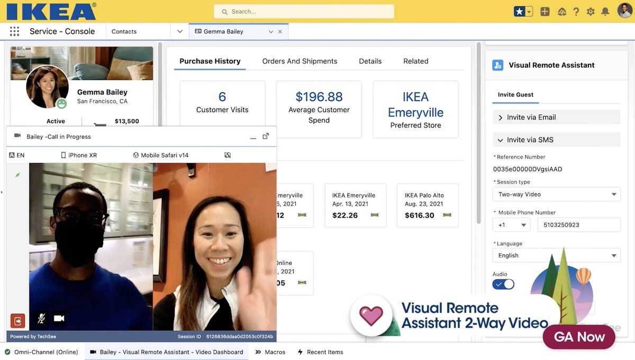Open the Gemma Bailey tab actions chevron
This screenshot has height=360, width=635.
pyautogui.click(x=271, y=32)
